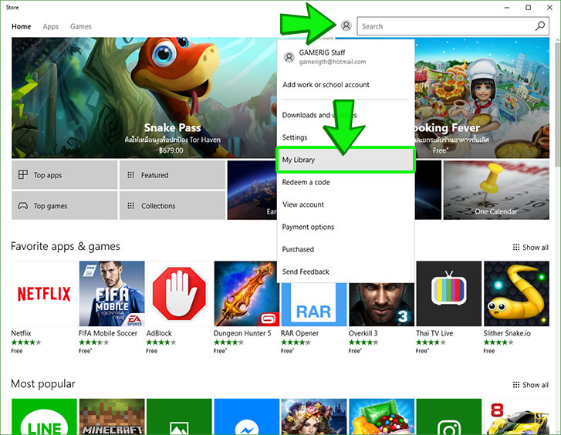Switch to the Home tab
Screen dimensions: 561x435
click(21, 26)
